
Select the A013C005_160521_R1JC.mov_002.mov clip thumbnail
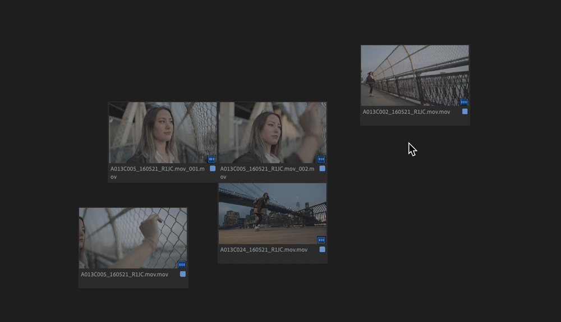coord(273,133)
